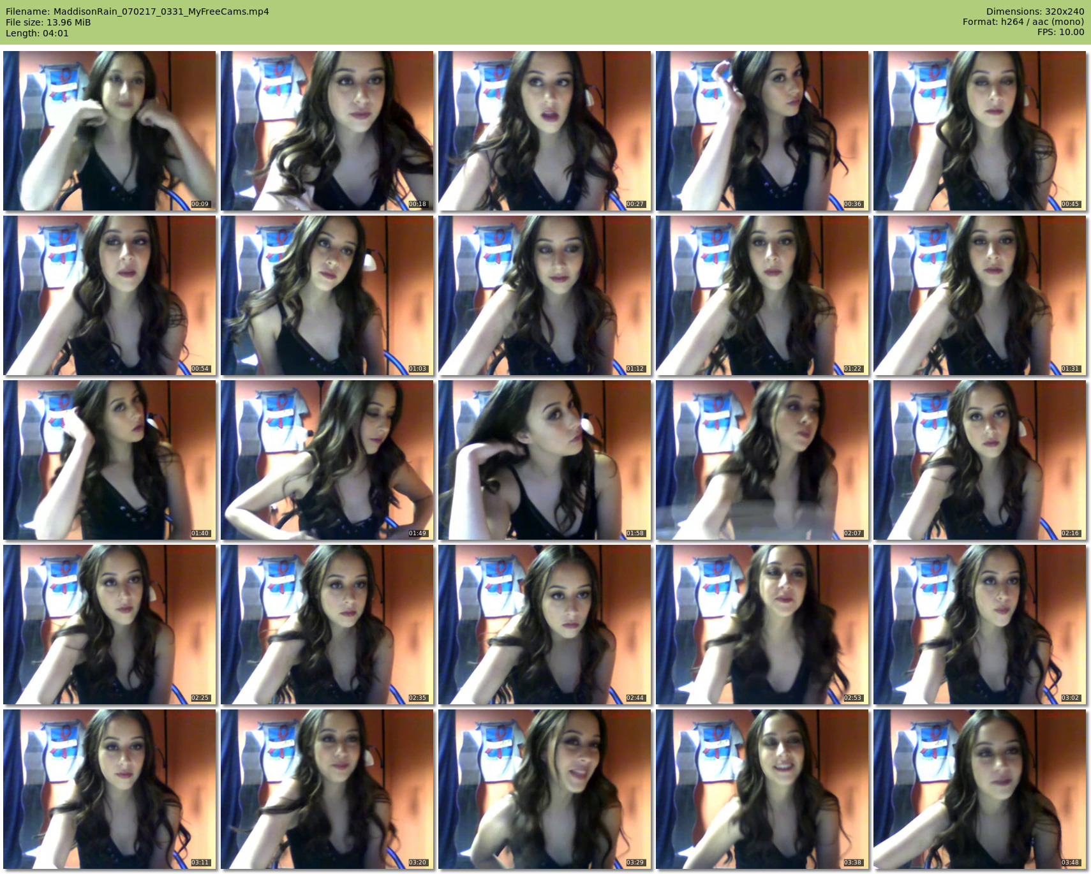The width and height of the screenshot is (1091, 874).
Task: Click the thumbnail timestamped 00:09
Action: [109, 131]
